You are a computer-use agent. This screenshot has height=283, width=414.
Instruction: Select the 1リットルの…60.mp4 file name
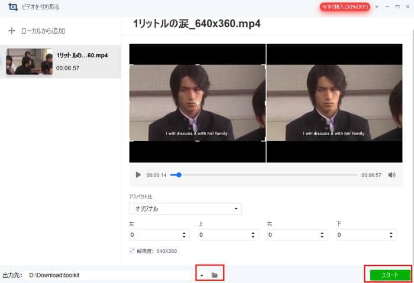[x=82, y=56]
